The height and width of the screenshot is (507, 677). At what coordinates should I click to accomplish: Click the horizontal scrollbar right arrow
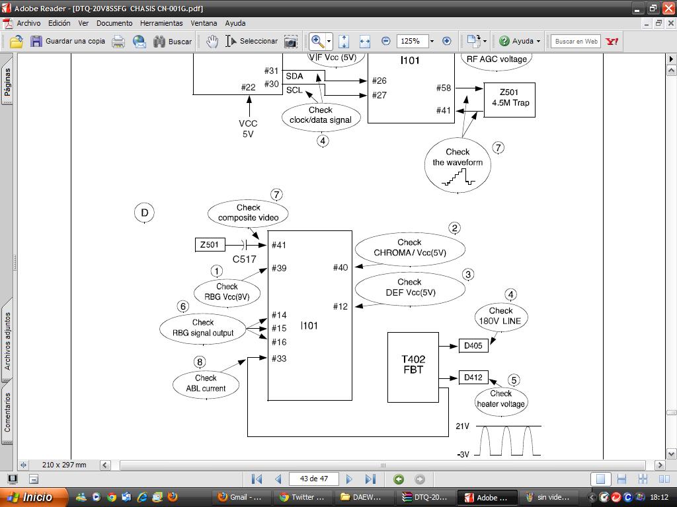point(659,465)
